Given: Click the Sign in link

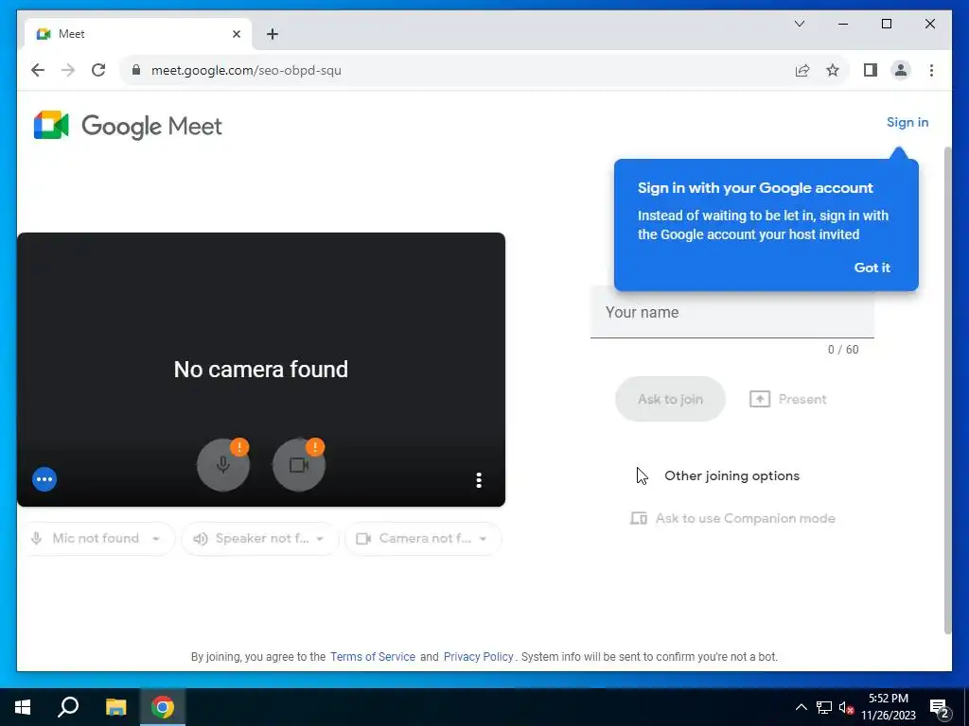Looking at the screenshot, I should tap(907, 122).
